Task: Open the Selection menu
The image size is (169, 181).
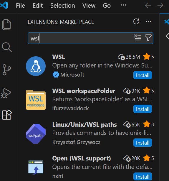Action: 62,6
